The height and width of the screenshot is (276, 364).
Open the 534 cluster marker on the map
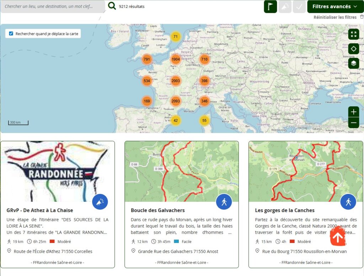(147, 81)
